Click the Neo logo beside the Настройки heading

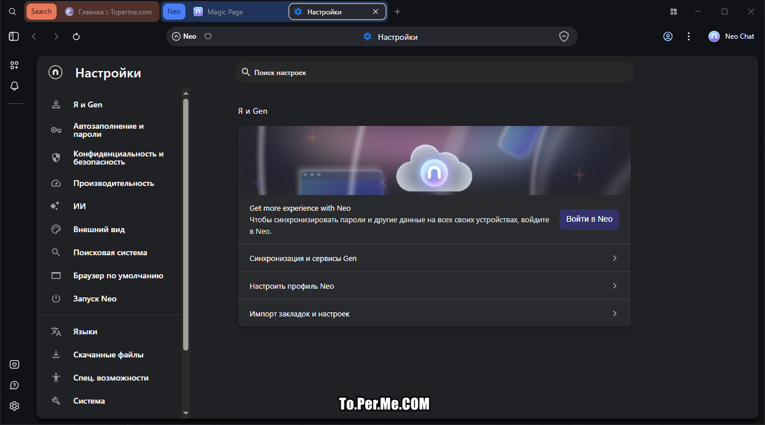(x=55, y=73)
